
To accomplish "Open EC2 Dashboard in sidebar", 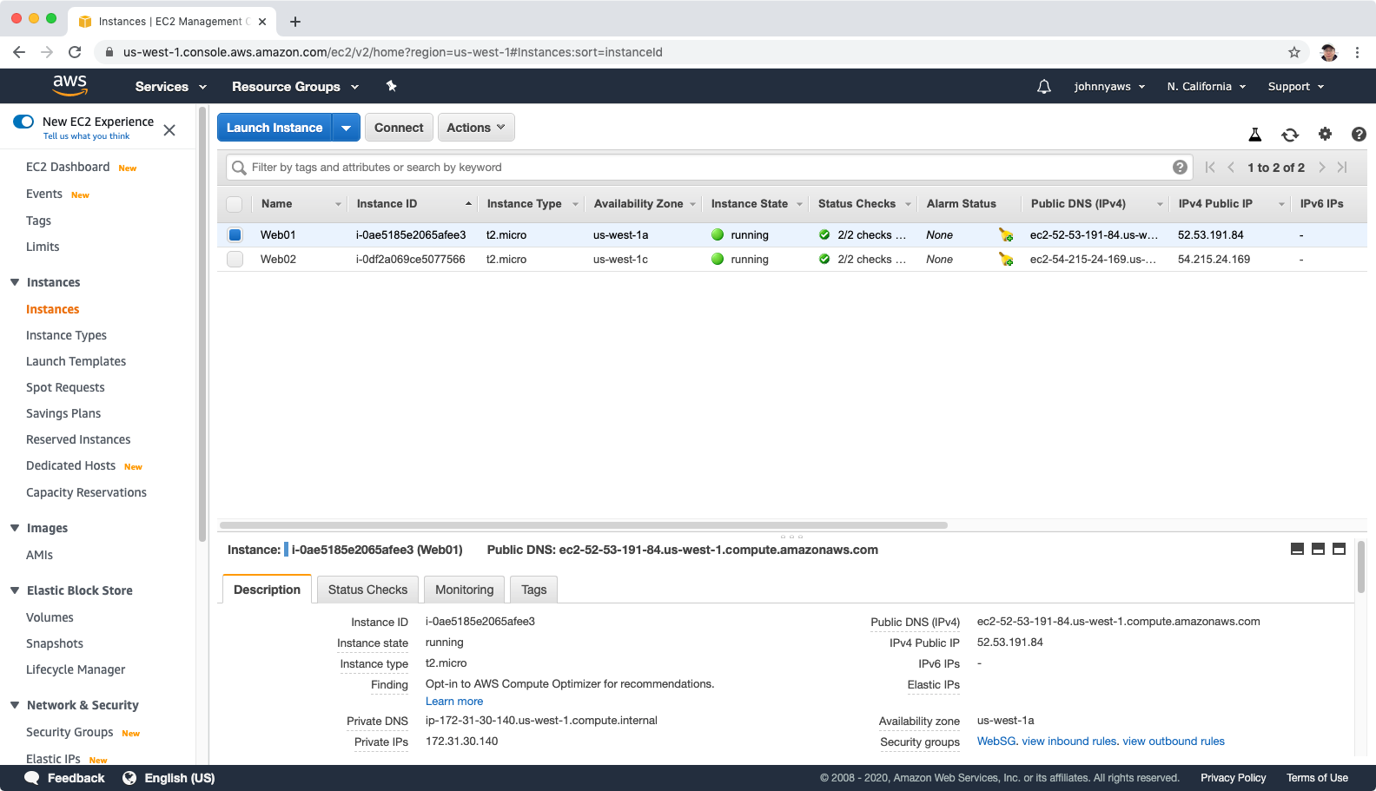I will click(x=68, y=167).
